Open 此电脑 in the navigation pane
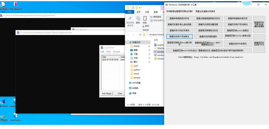 point(133,88)
